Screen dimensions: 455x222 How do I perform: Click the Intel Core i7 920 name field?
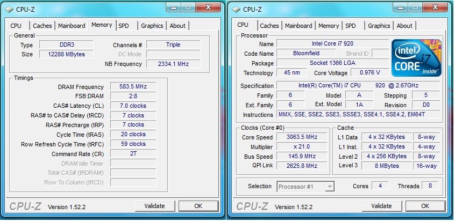pos(332,44)
